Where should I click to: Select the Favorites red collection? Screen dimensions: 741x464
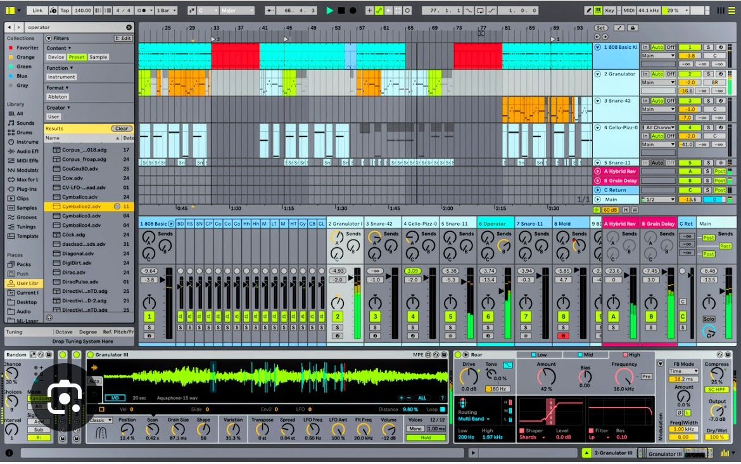click(x=23, y=48)
